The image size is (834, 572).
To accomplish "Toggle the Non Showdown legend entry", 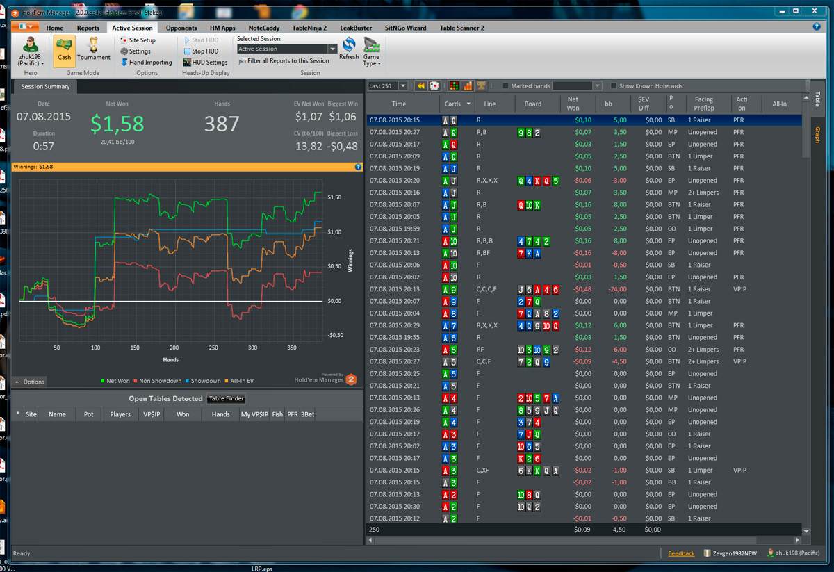I will point(158,381).
